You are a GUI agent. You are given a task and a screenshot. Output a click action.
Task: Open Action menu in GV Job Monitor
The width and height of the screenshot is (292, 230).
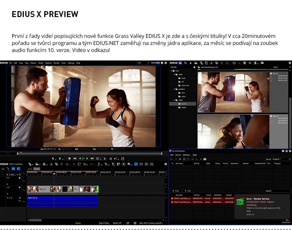178,155
